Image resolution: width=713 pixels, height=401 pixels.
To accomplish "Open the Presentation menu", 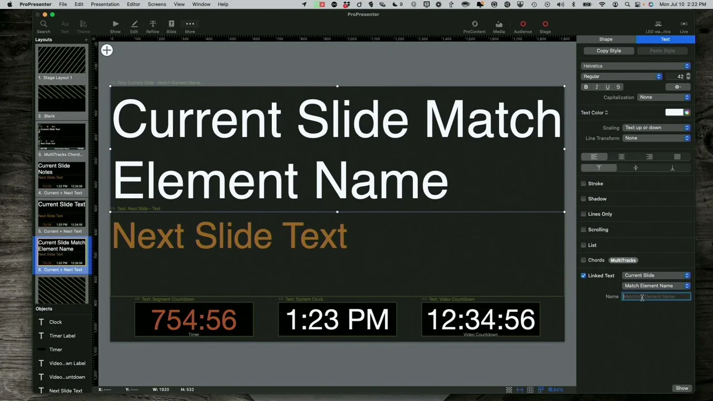I will pos(105,4).
